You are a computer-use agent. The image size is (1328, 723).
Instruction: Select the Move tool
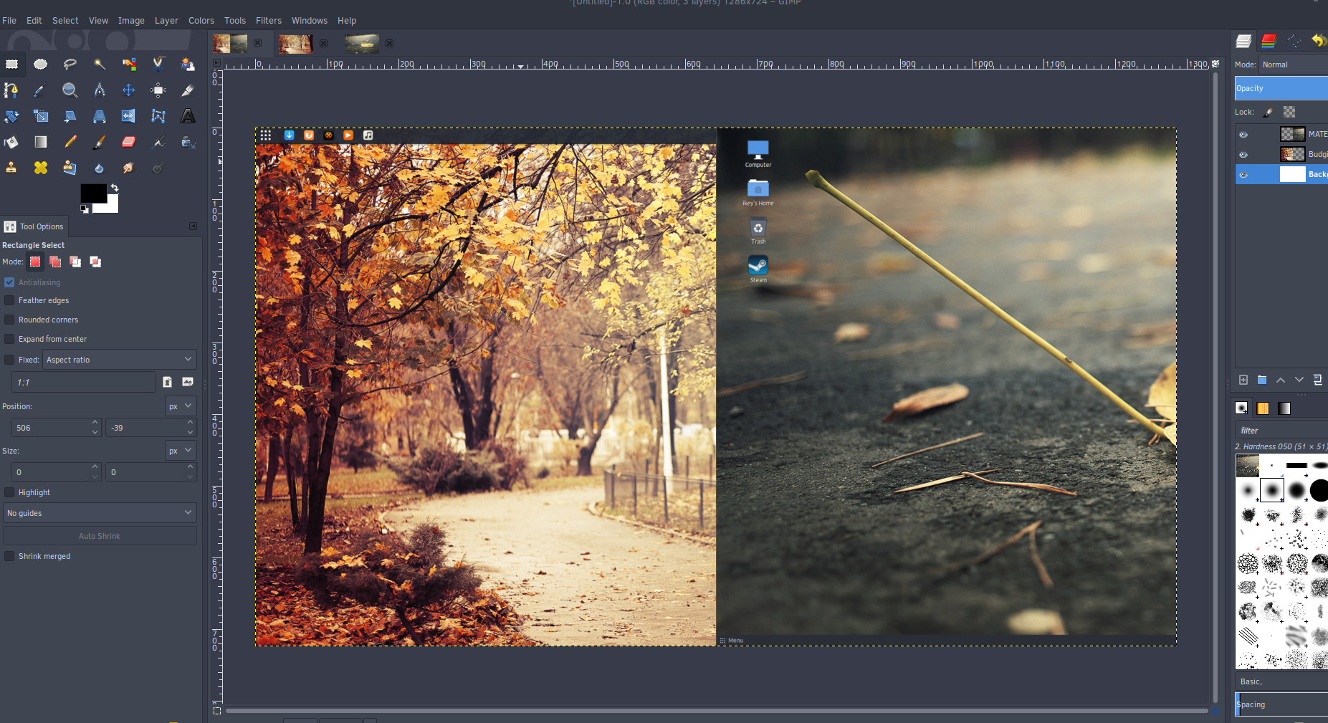click(x=129, y=90)
